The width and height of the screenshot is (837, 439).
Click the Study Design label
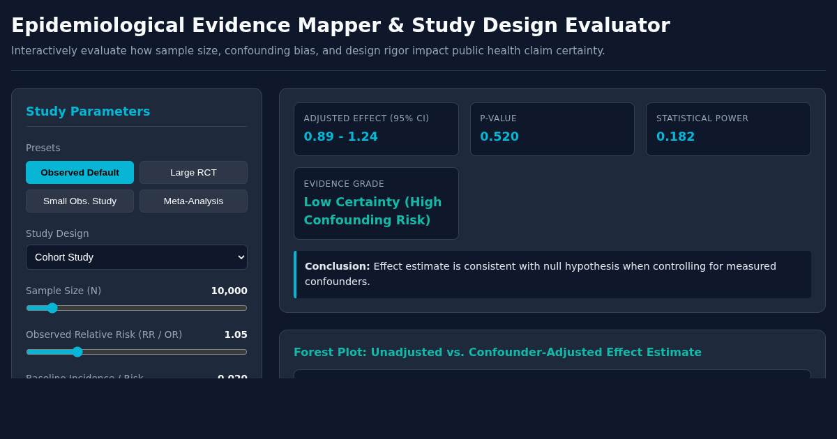[x=57, y=233]
